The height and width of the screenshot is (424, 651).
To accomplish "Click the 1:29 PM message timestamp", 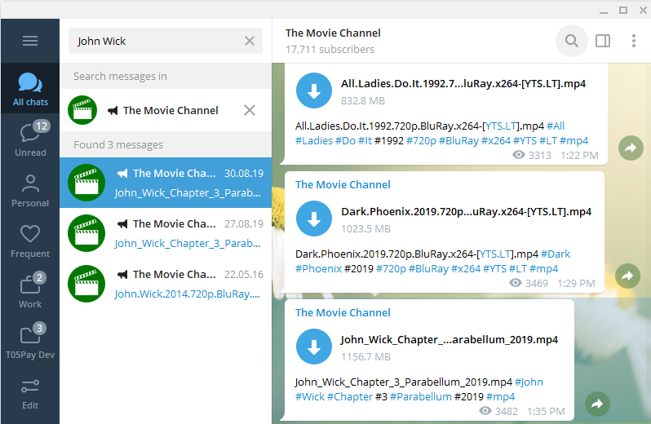I will [x=576, y=283].
